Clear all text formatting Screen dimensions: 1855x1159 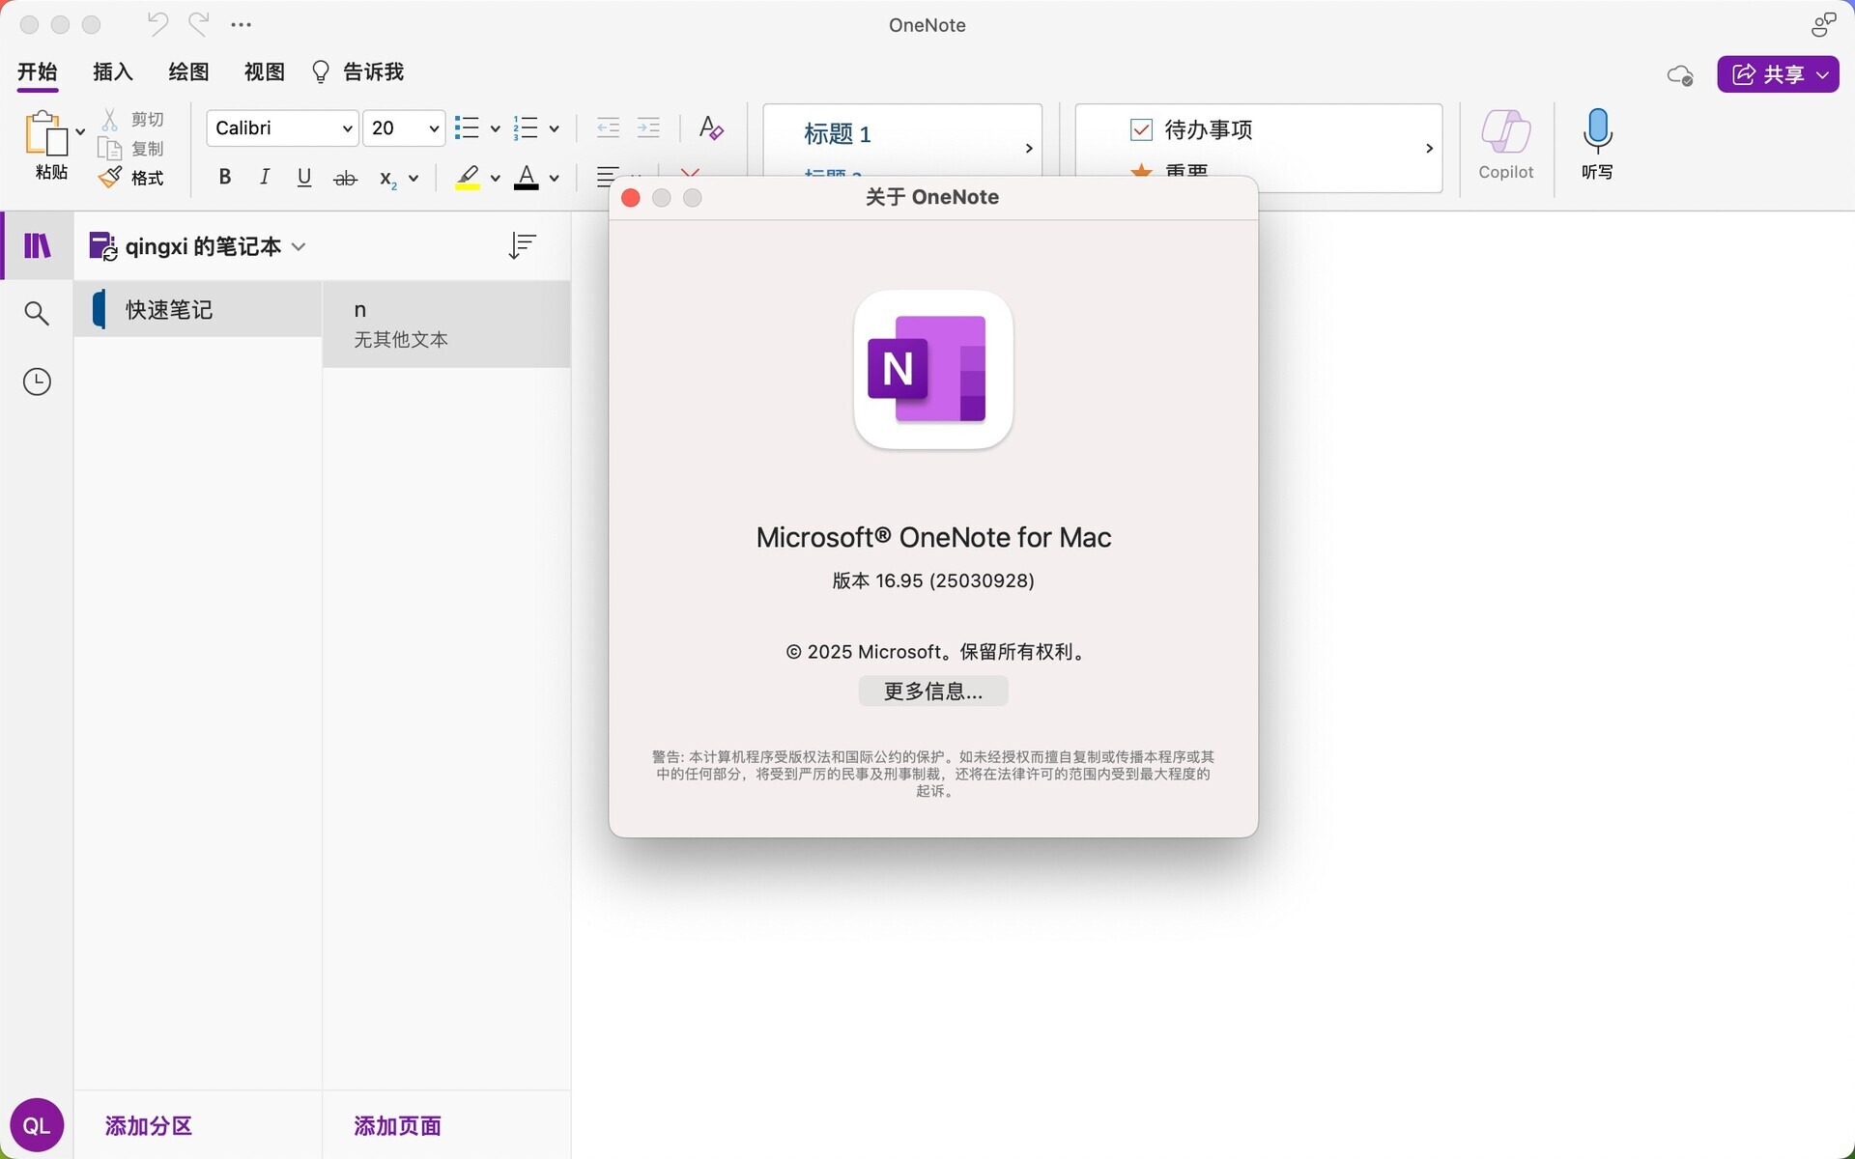click(711, 127)
